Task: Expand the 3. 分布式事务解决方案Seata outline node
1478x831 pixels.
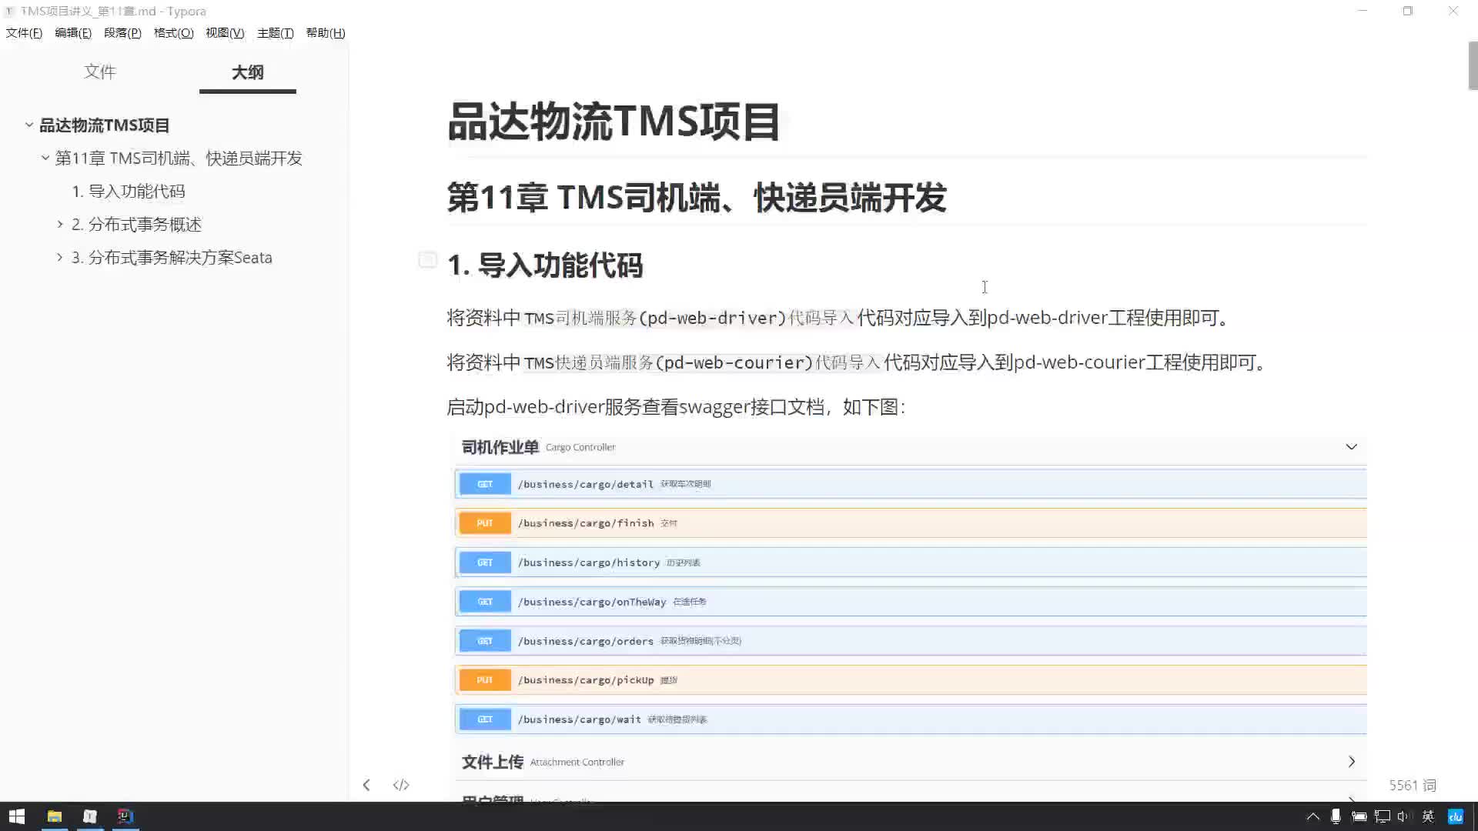Action: coord(60,257)
